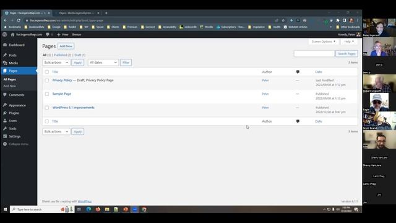Open the browser extensions puzzle icon
The width and height of the screenshot is (396, 223).
coord(338,20)
